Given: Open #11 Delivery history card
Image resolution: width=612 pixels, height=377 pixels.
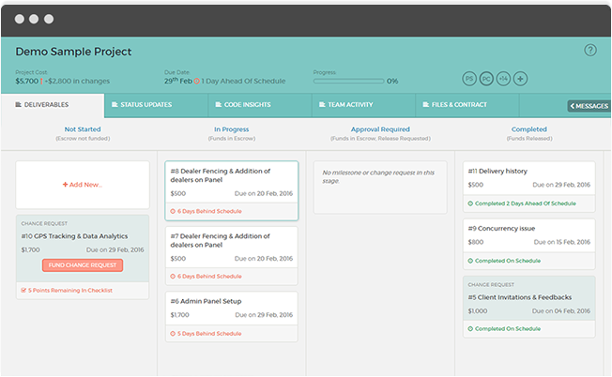Looking at the screenshot, I should coord(528,187).
